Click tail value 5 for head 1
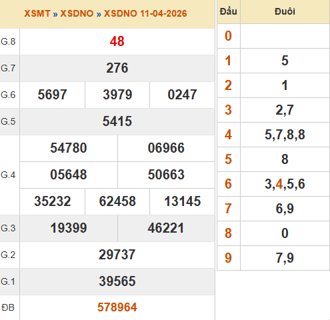 pyautogui.click(x=285, y=61)
